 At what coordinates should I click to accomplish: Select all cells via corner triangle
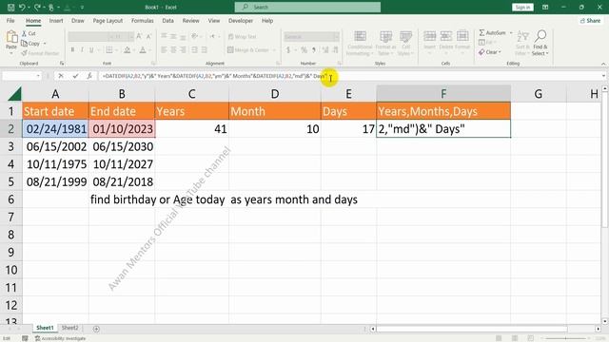pyautogui.click(x=14, y=94)
